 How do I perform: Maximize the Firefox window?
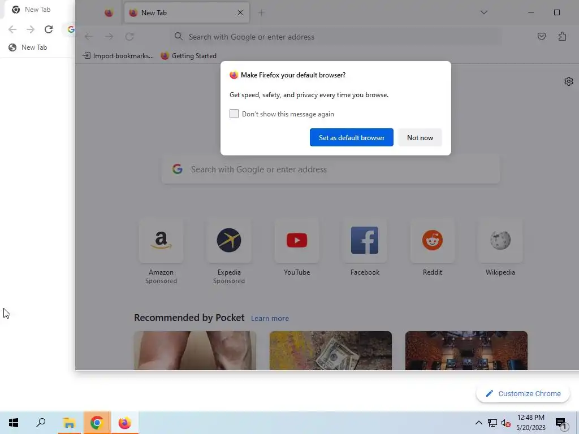click(557, 12)
